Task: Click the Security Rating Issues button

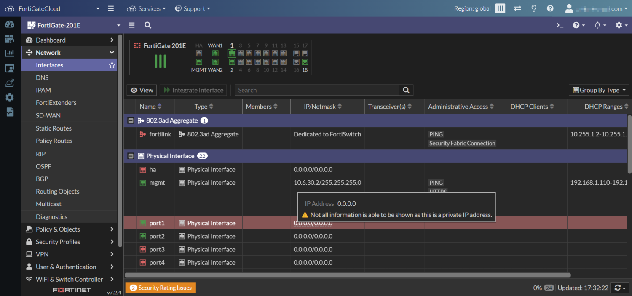Action: click(x=161, y=288)
